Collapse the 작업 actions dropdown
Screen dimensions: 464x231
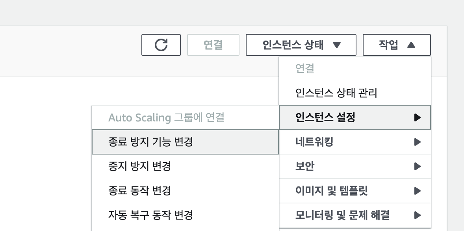[397, 45]
